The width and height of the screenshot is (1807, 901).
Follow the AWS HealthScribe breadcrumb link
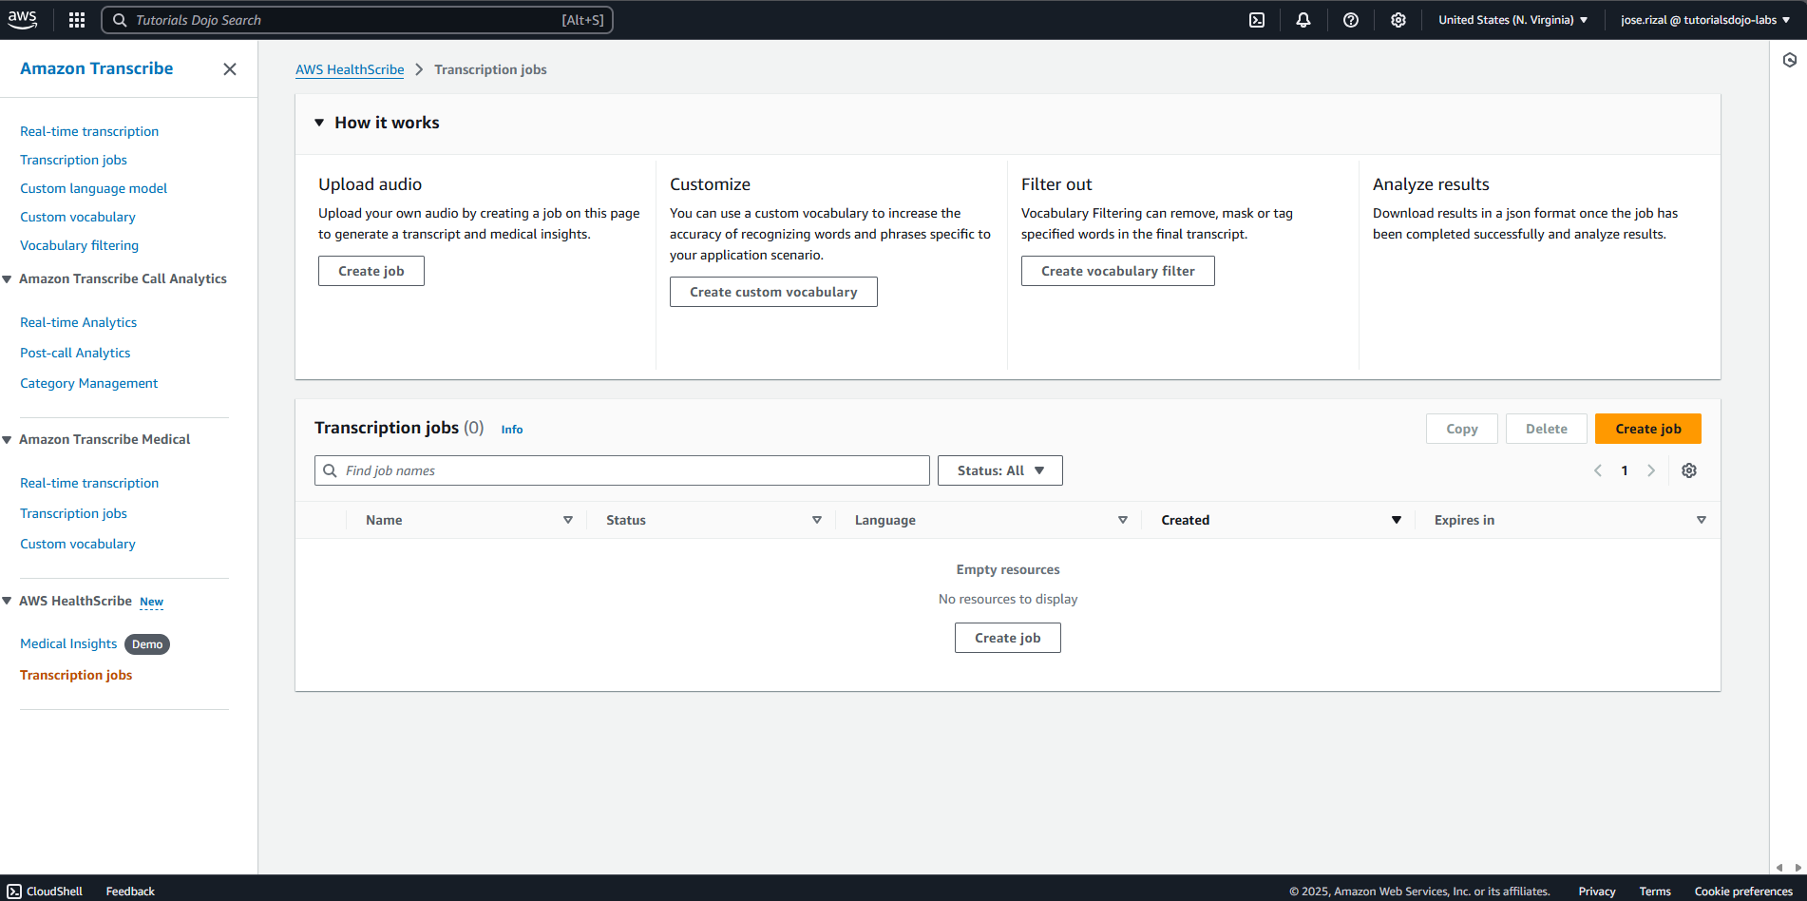tap(350, 69)
